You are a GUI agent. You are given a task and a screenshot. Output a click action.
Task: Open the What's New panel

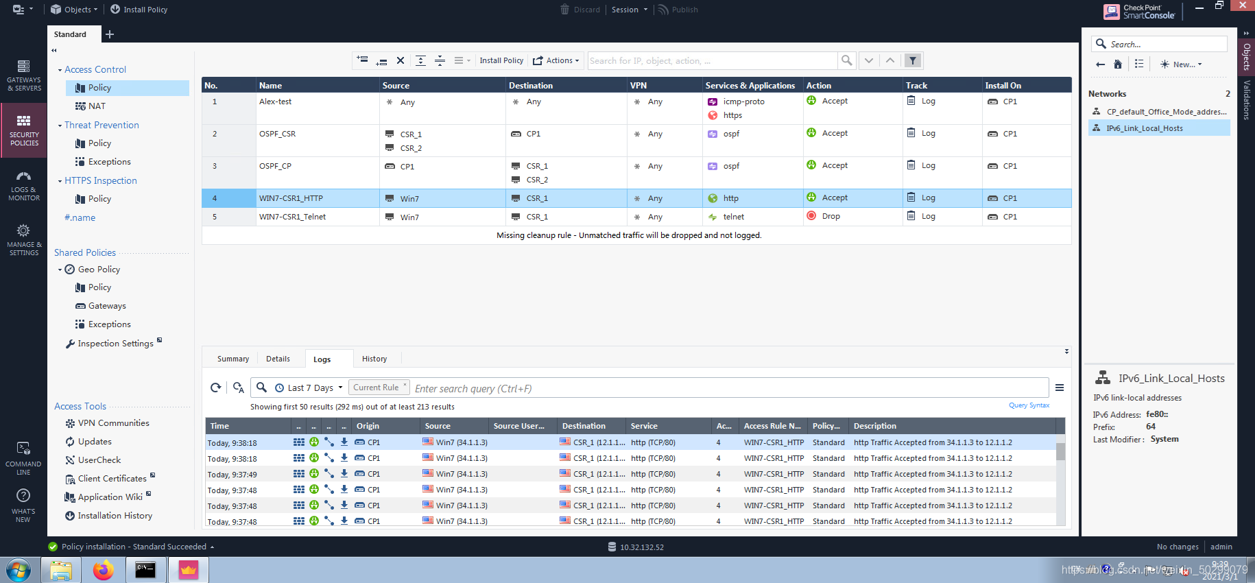pyautogui.click(x=23, y=505)
